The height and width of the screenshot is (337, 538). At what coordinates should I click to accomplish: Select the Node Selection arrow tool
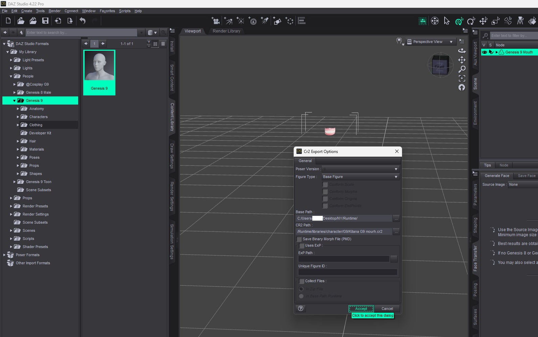[x=447, y=21]
